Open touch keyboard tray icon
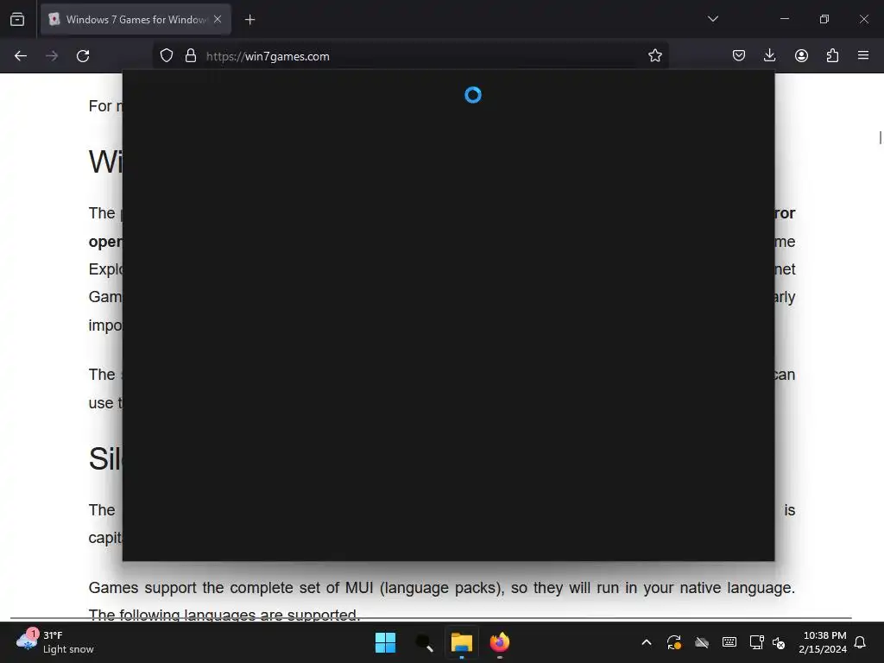This screenshot has width=884, height=663. pyautogui.click(x=729, y=642)
